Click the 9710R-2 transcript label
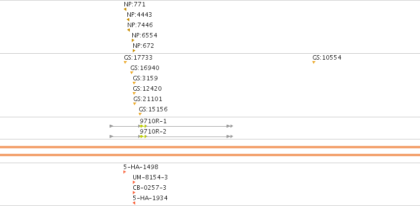 [x=153, y=132]
